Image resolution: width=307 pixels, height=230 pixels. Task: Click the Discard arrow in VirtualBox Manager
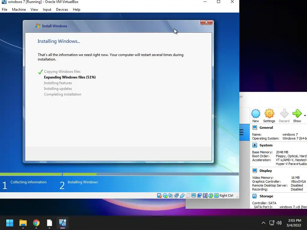[284, 114]
